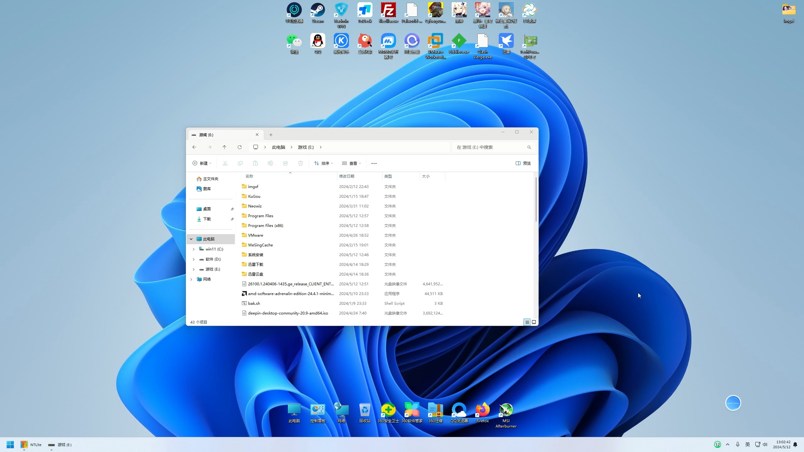
Task: Click the search box in 游戏 (E:)
Action: pyautogui.click(x=493, y=147)
